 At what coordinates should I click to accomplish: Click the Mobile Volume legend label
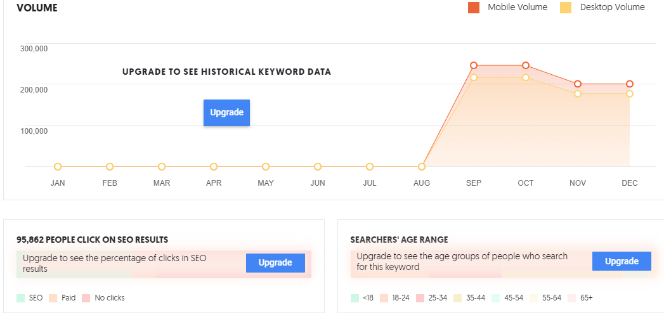518,7
